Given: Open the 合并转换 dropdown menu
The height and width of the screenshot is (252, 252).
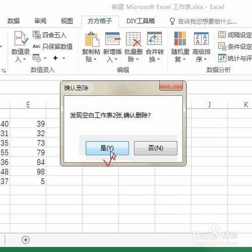Looking at the screenshot, I should (158, 59).
